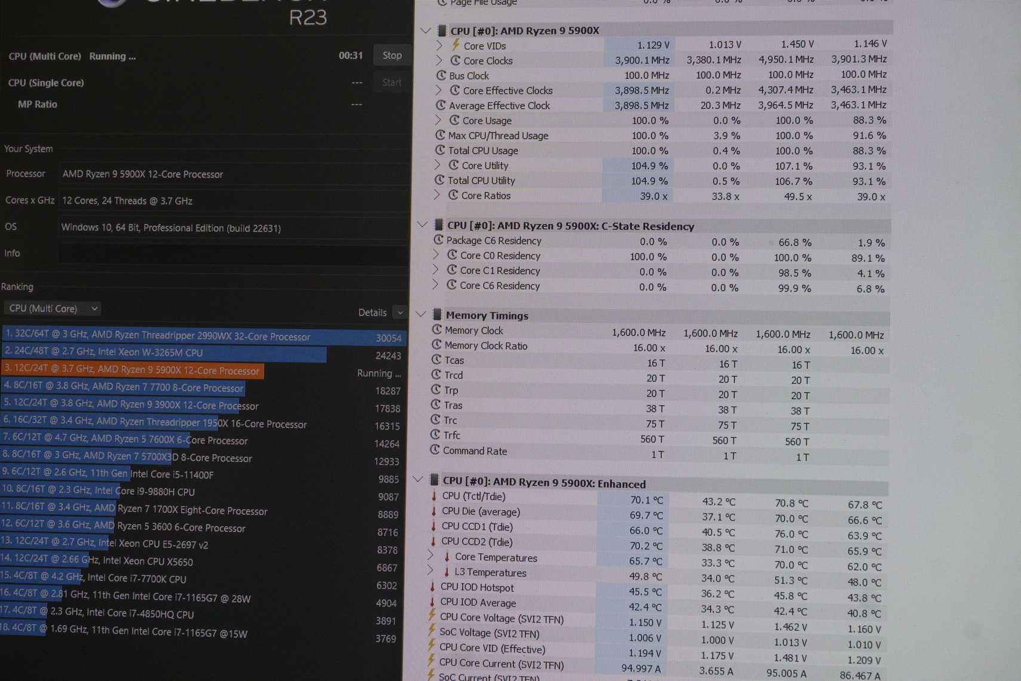
Task: Click the Trfc timing icon
Action: 435,434
